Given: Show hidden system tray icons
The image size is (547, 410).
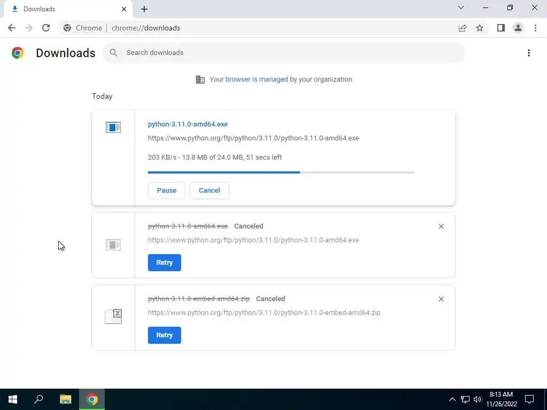Looking at the screenshot, I should (x=452, y=399).
